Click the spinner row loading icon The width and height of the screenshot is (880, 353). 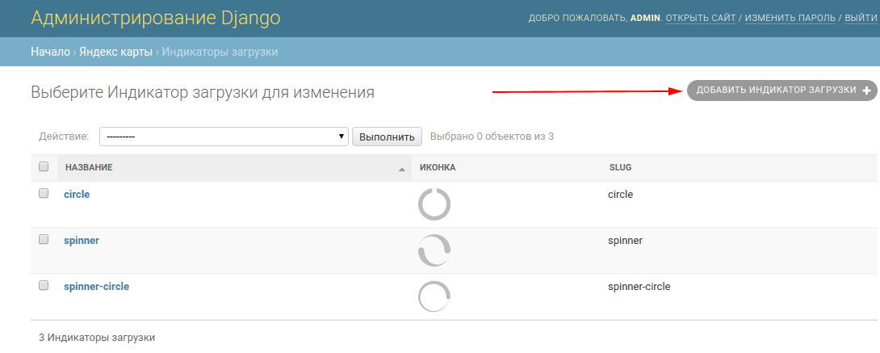(x=434, y=250)
